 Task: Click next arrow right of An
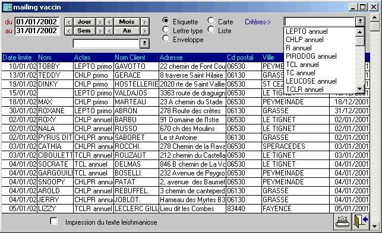tap(145, 31)
